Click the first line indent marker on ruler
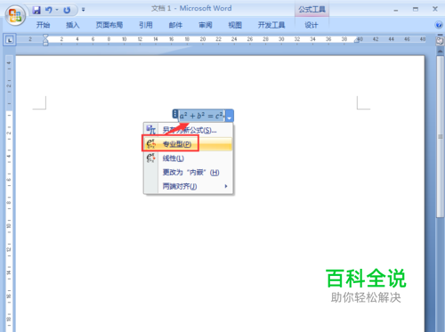Viewport: 445px width, 332px height. point(45,36)
